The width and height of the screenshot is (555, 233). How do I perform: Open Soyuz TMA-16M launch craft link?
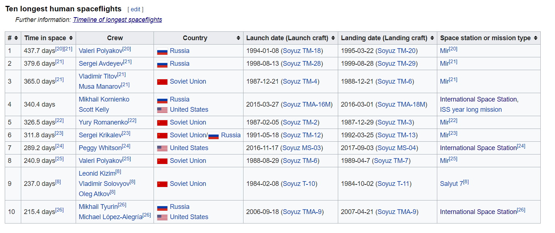[x=306, y=104]
